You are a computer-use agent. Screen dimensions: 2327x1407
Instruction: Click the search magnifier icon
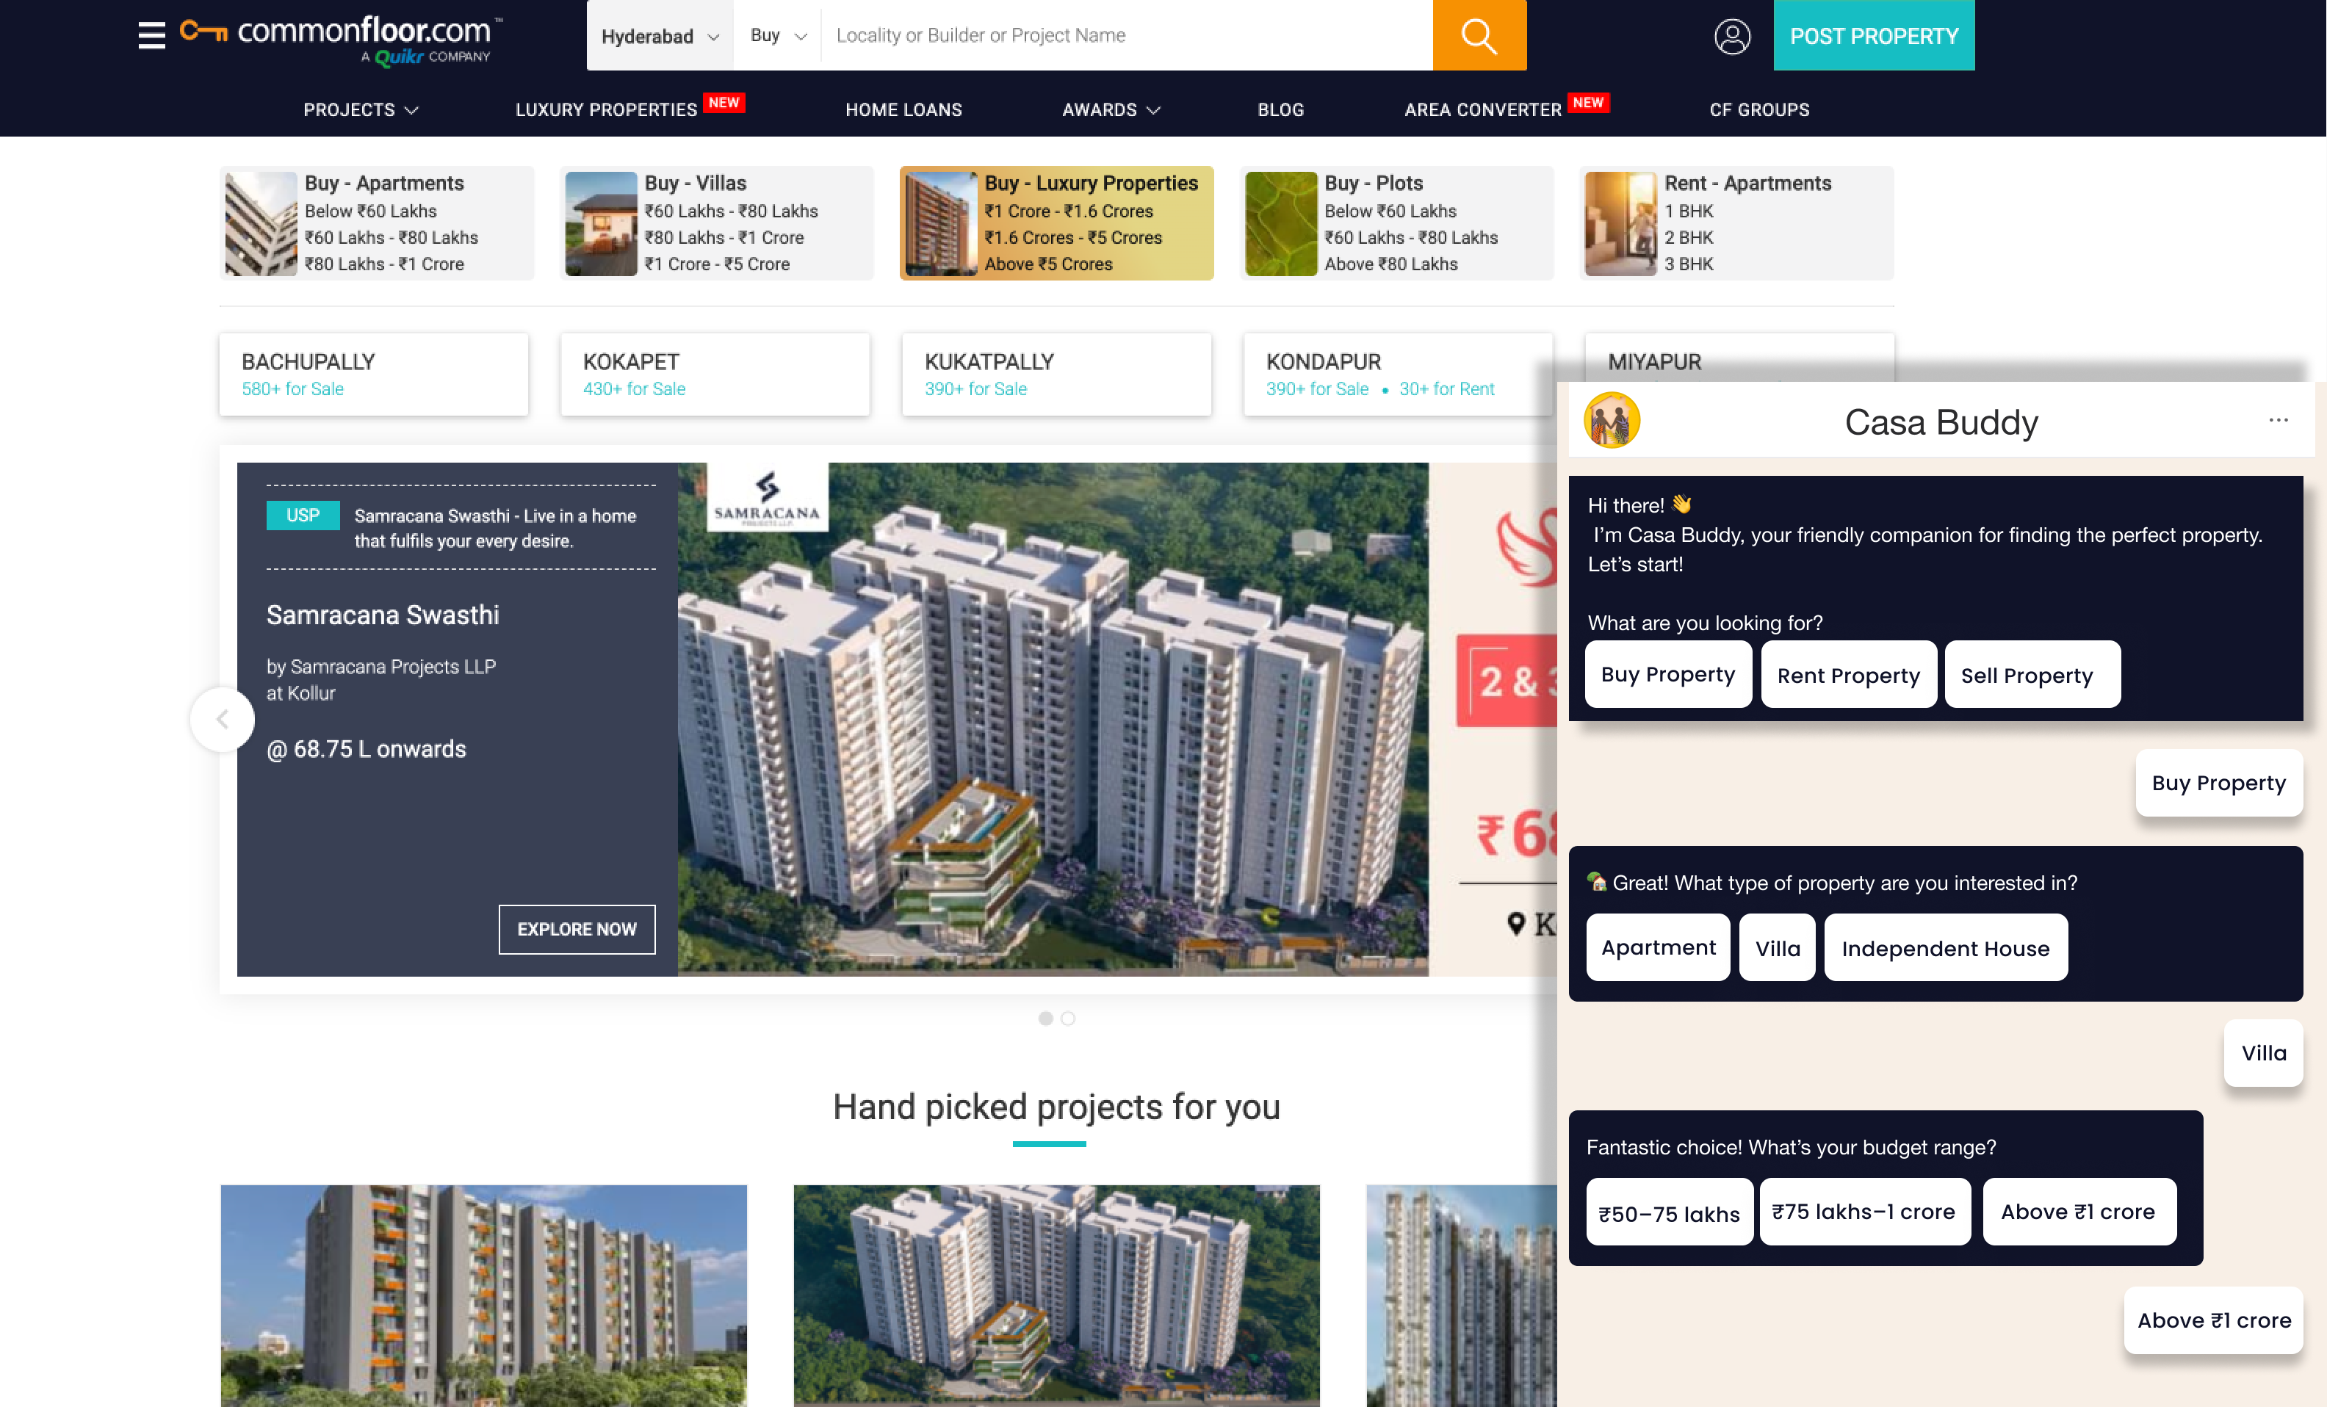point(1479,35)
